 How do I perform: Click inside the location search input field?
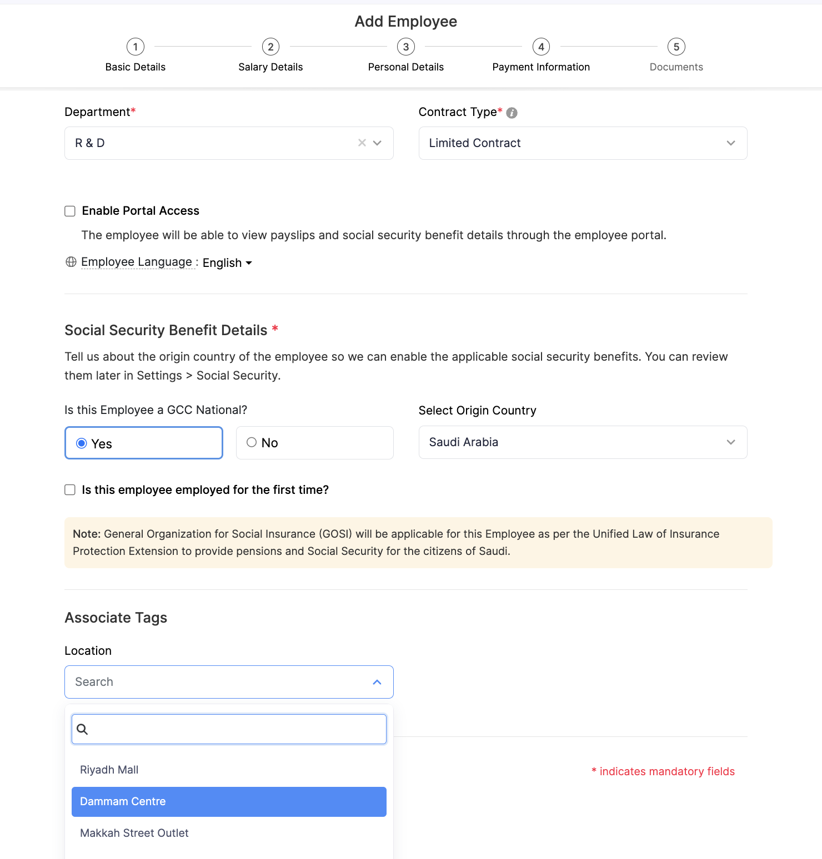coord(228,729)
